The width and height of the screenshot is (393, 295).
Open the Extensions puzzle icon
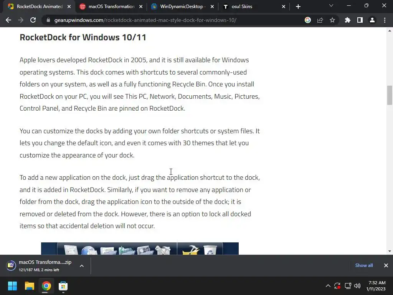click(348, 20)
